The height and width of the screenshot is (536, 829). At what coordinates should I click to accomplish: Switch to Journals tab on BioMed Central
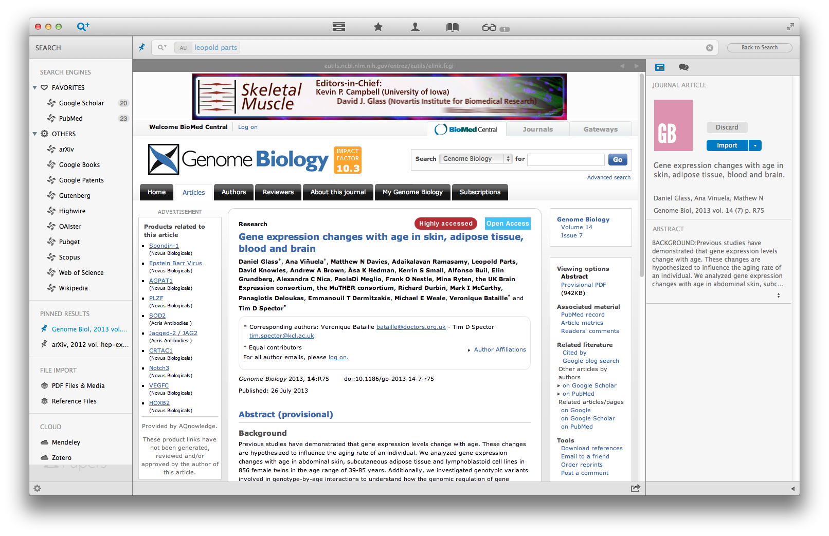[x=538, y=129]
